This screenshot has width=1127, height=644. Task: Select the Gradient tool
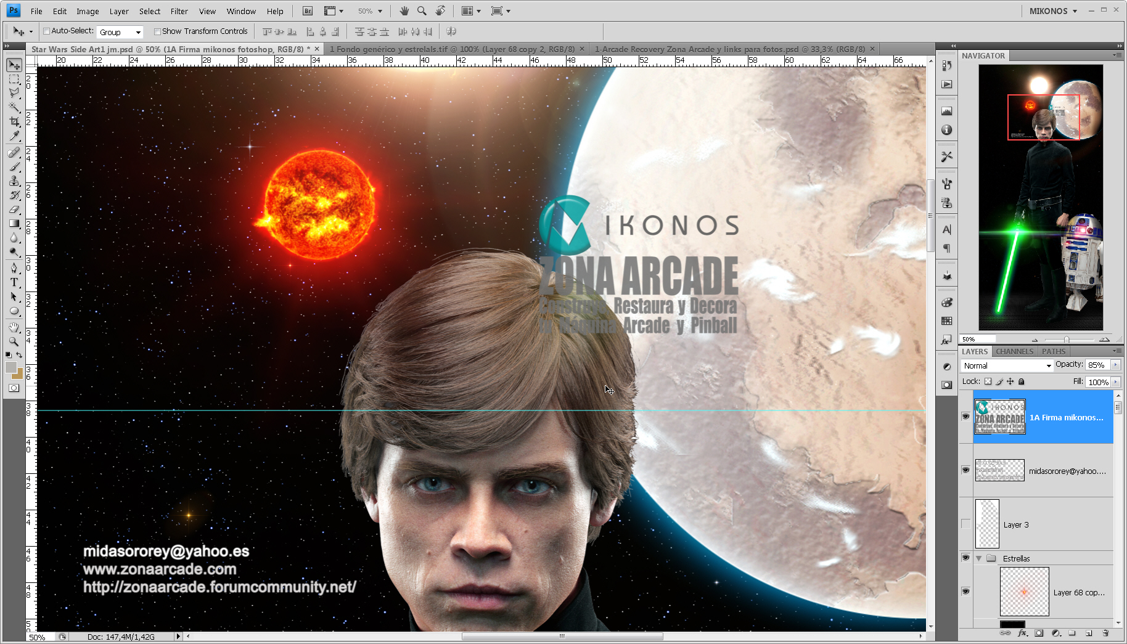pyautogui.click(x=14, y=224)
